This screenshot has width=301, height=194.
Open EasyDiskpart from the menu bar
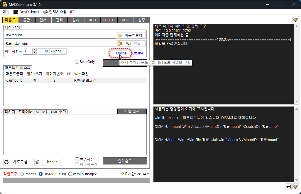pos(26,12)
